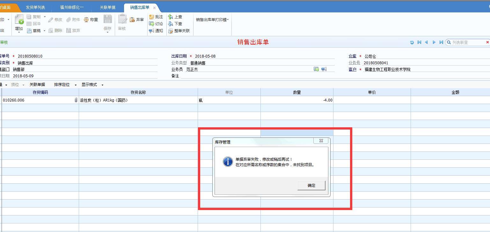Jump to the first record
The height and width of the screenshot is (232, 490).
point(419,42)
